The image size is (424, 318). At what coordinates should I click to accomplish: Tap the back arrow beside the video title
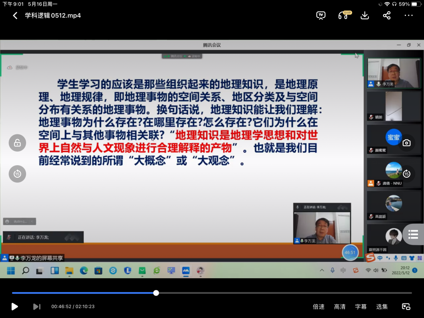15,16
